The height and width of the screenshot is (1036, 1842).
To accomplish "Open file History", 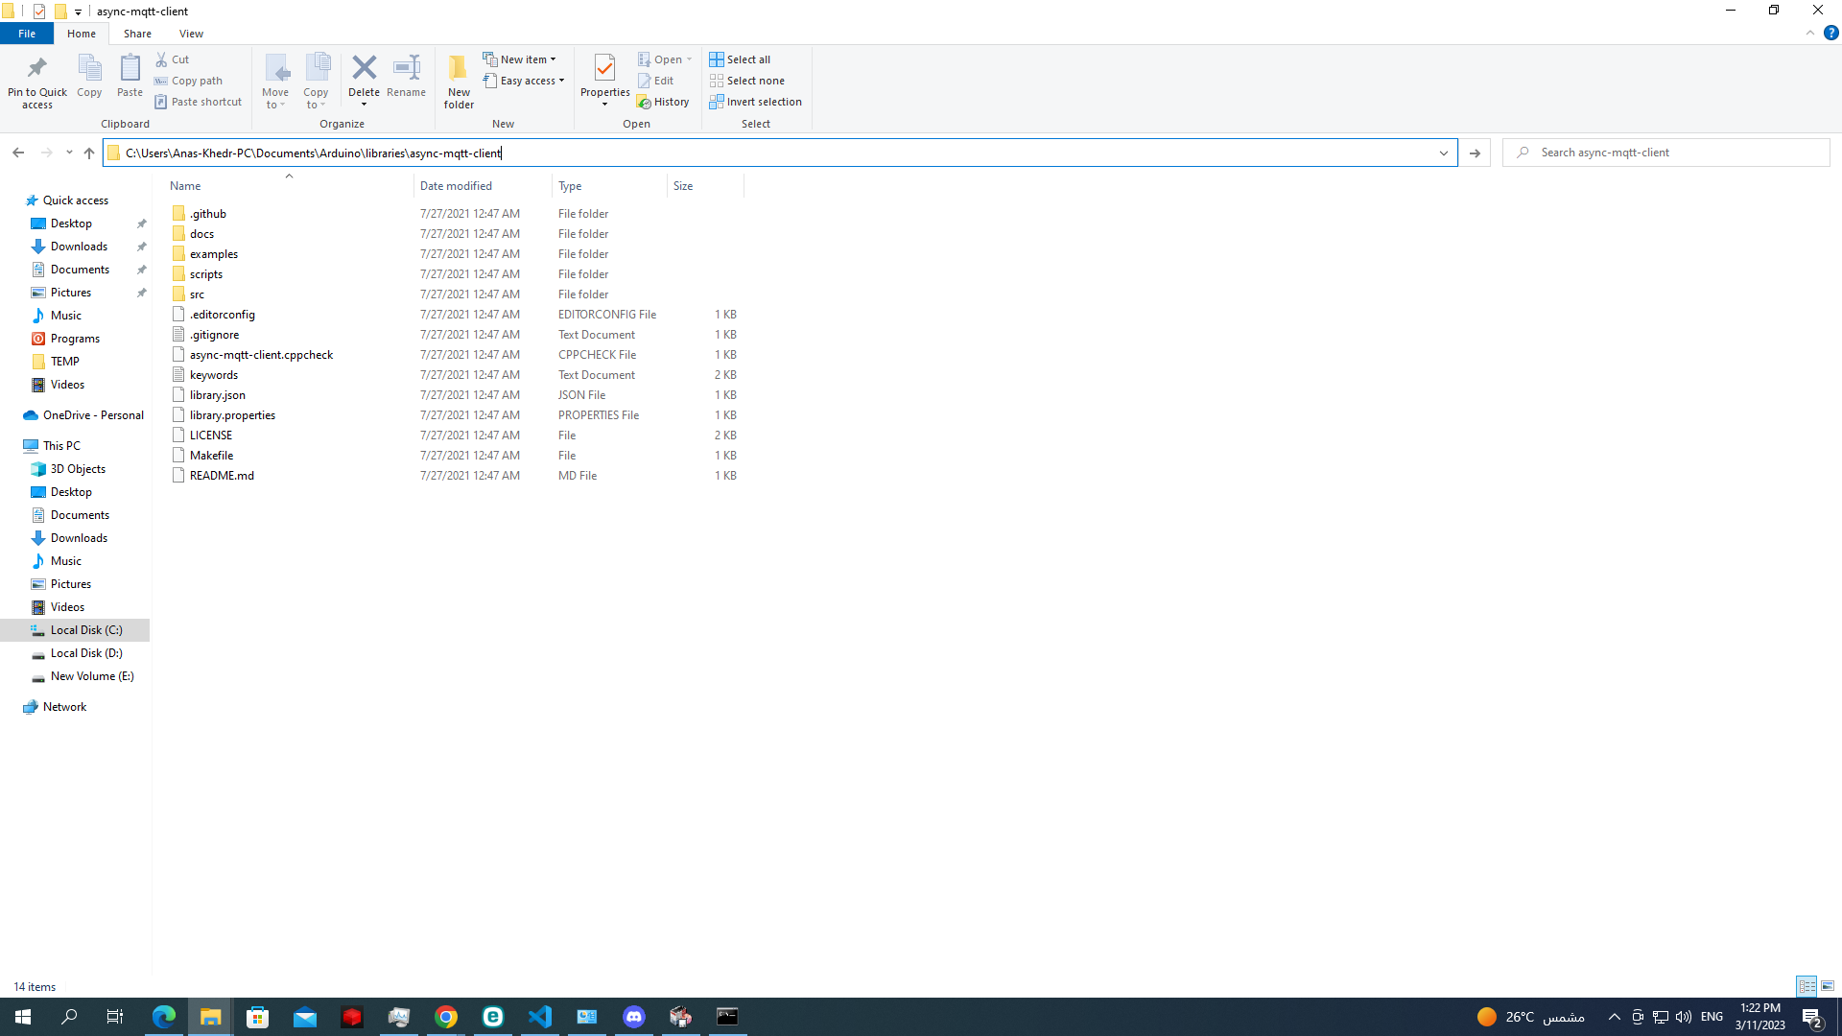I will pyautogui.click(x=663, y=102).
